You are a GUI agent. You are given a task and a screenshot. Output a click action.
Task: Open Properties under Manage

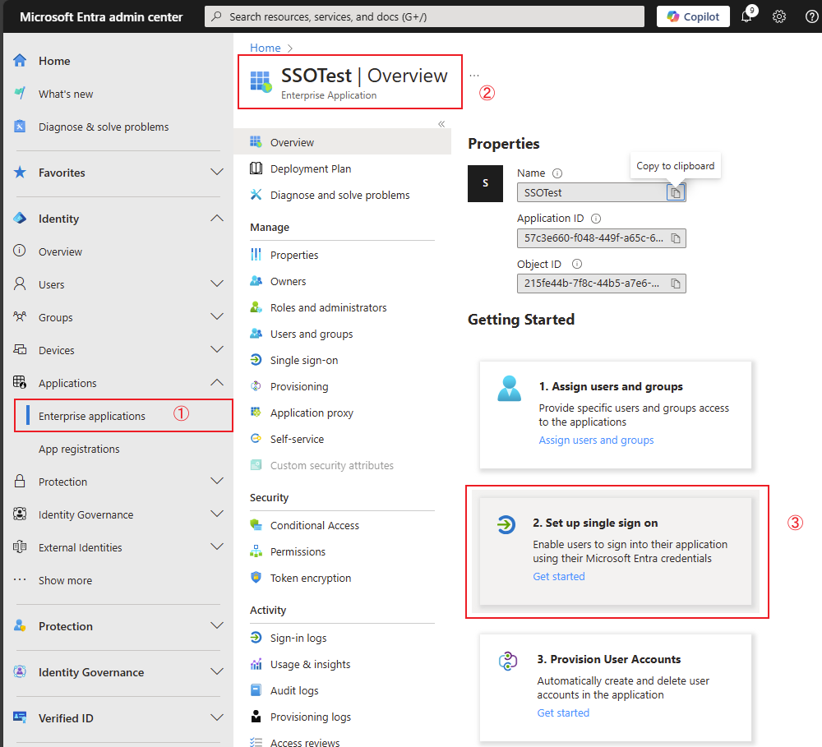pos(294,256)
